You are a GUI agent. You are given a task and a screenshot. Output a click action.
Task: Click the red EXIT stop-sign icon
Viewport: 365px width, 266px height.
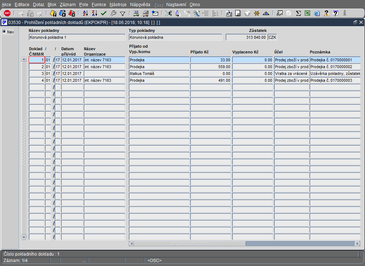pyautogui.click(x=7, y=13)
